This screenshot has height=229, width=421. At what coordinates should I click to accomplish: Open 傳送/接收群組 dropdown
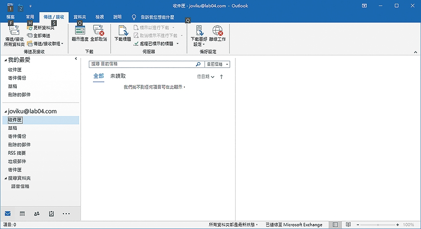(x=45, y=44)
